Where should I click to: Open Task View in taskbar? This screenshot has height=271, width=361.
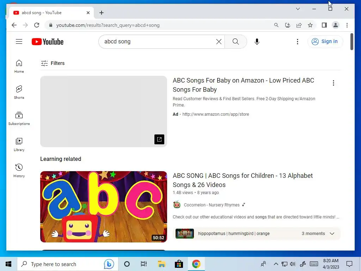pyautogui.click(x=144, y=264)
